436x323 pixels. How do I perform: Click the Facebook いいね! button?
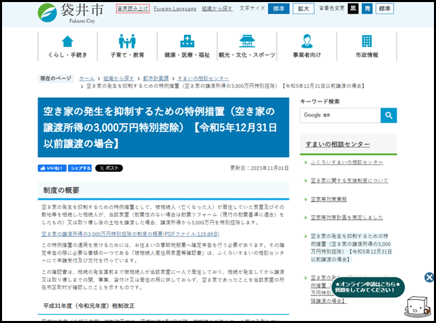click(x=52, y=168)
